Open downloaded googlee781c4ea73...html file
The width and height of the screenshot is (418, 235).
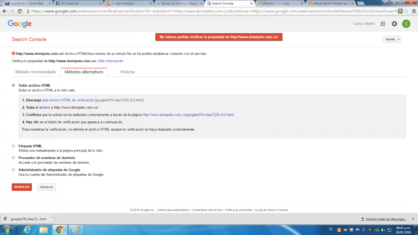[x=25, y=219]
